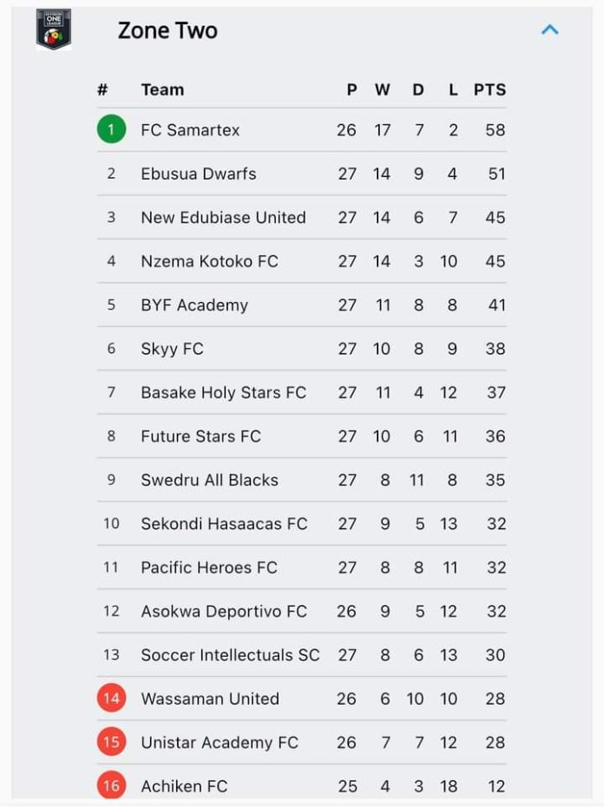Click the red position 15 badge
This screenshot has height=807, width=604.
click(111, 742)
